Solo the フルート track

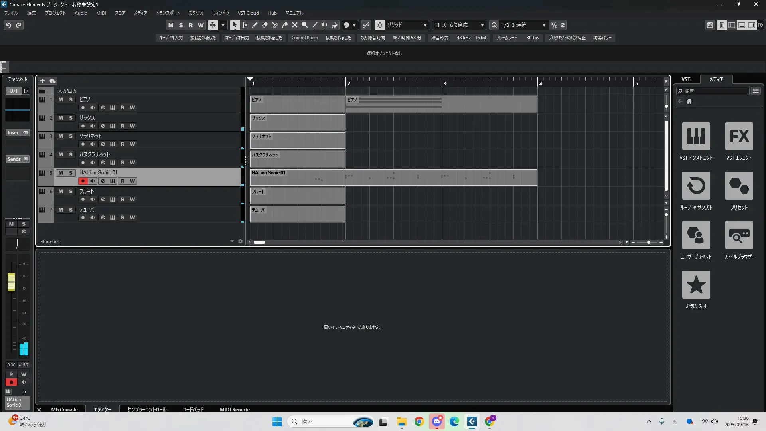pyautogui.click(x=71, y=191)
